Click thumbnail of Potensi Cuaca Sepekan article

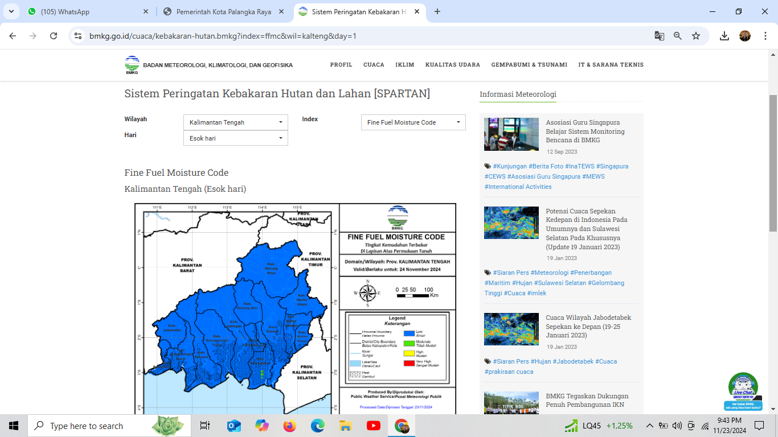[x=511, y=222]
